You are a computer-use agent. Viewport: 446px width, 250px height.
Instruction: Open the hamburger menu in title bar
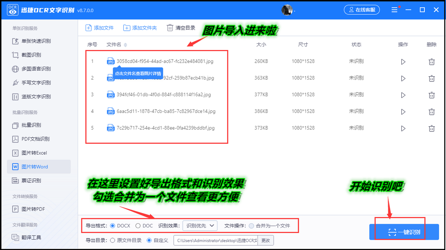(394, 10)
